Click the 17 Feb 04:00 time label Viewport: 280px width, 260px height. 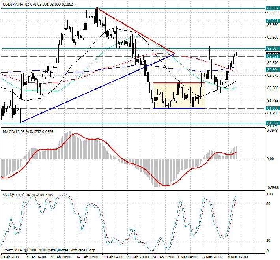pos(112,257)
